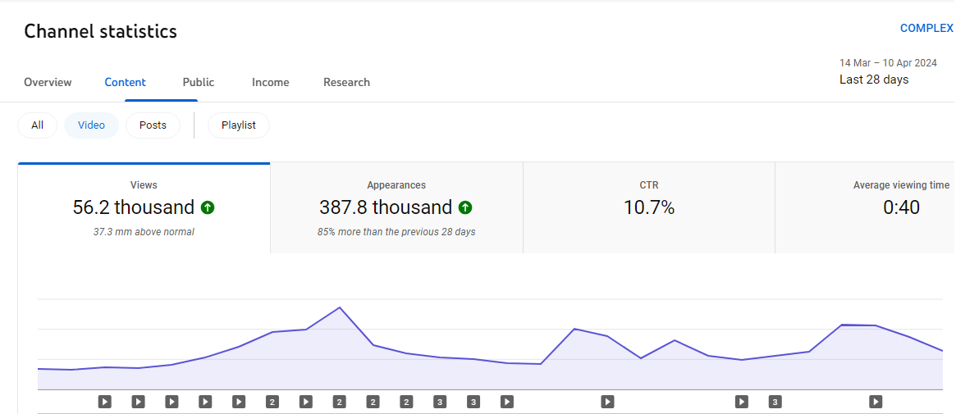Image resolution: width=956 pixels, height=414 pixels.
Task: Toggle the All content filter chip
Action: point(37,125)
